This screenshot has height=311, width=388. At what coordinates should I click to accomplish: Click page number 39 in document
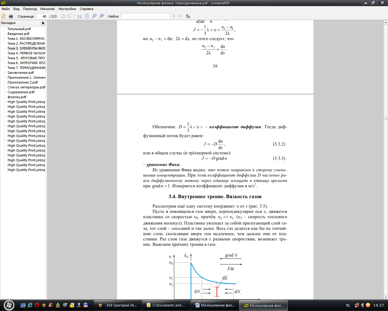coord(215,66)
